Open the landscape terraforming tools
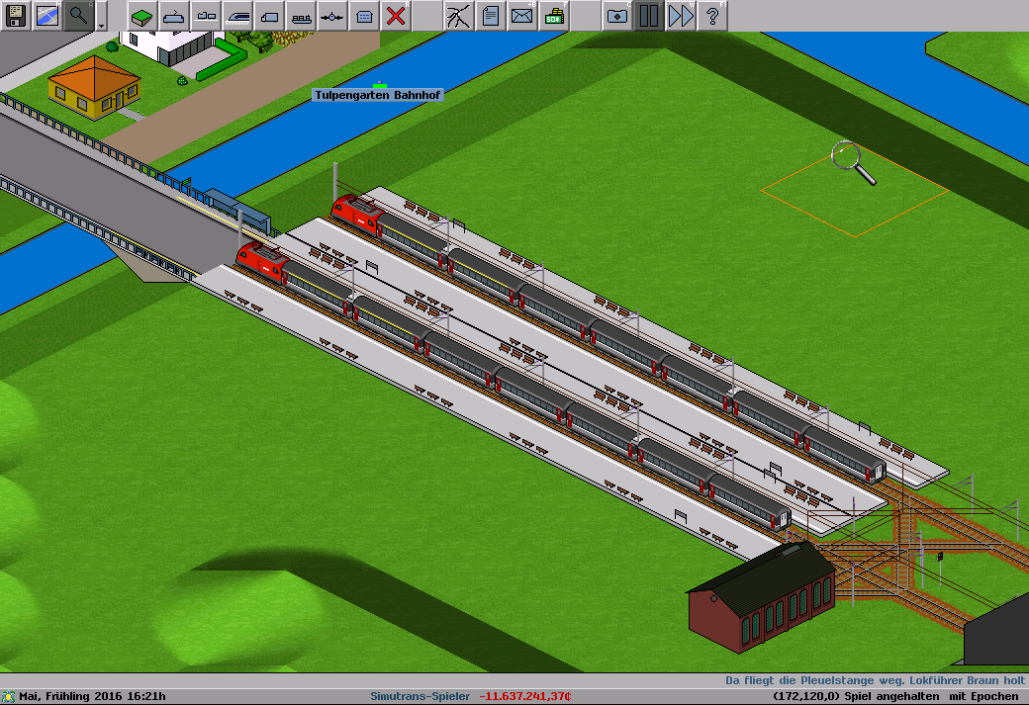Screen dimensions: 1029x705 (142, 15)
